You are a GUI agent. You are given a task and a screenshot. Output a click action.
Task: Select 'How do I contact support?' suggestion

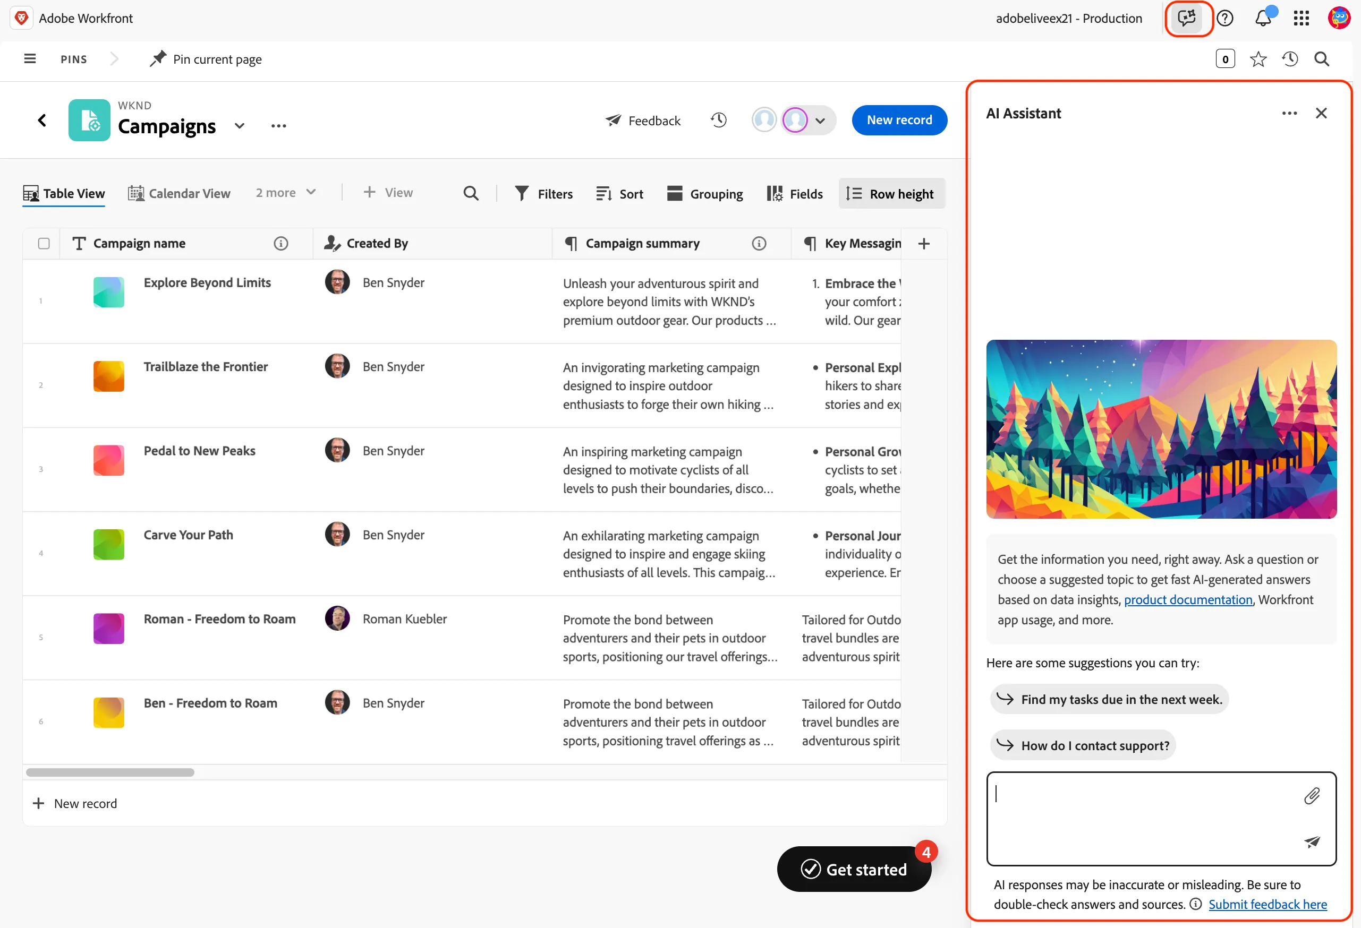tap(1083, 745)
